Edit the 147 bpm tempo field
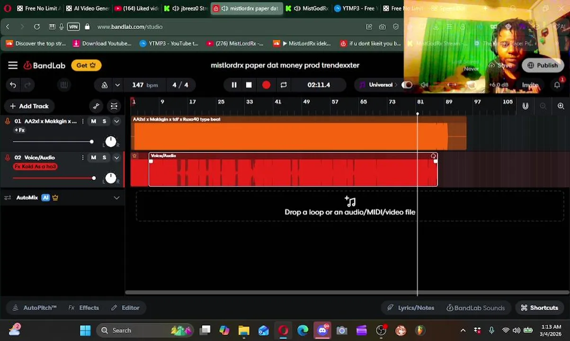The height and width of the screenshot is (341, 570). point(145,85)
